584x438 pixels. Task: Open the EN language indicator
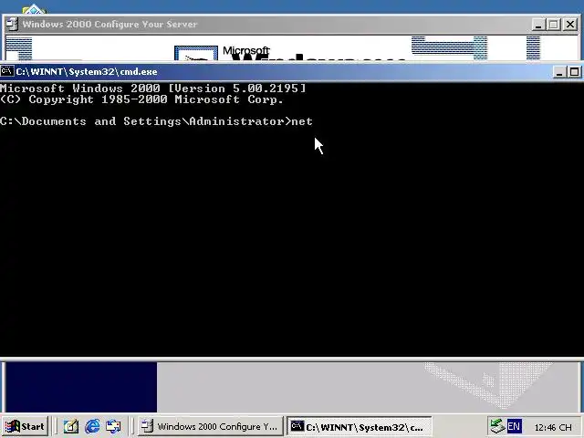515,426
